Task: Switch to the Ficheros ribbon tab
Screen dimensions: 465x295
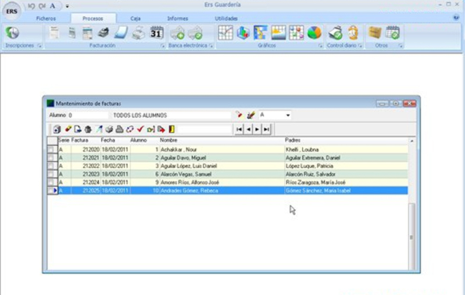Action: click(x=46, y=19)
